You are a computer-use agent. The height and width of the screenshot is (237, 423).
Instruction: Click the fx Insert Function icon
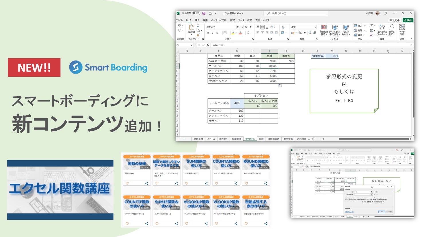208,45
